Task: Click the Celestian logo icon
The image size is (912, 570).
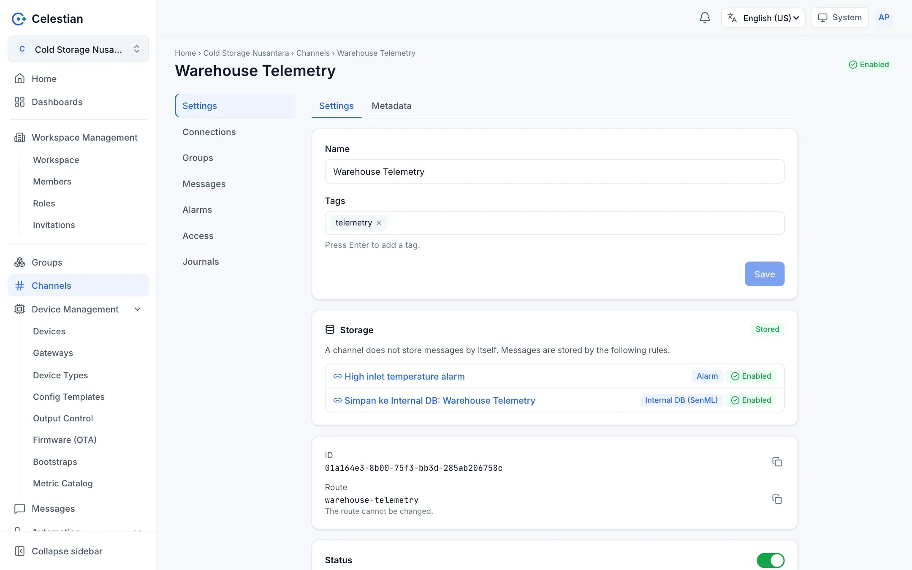Action: (19, 19)
